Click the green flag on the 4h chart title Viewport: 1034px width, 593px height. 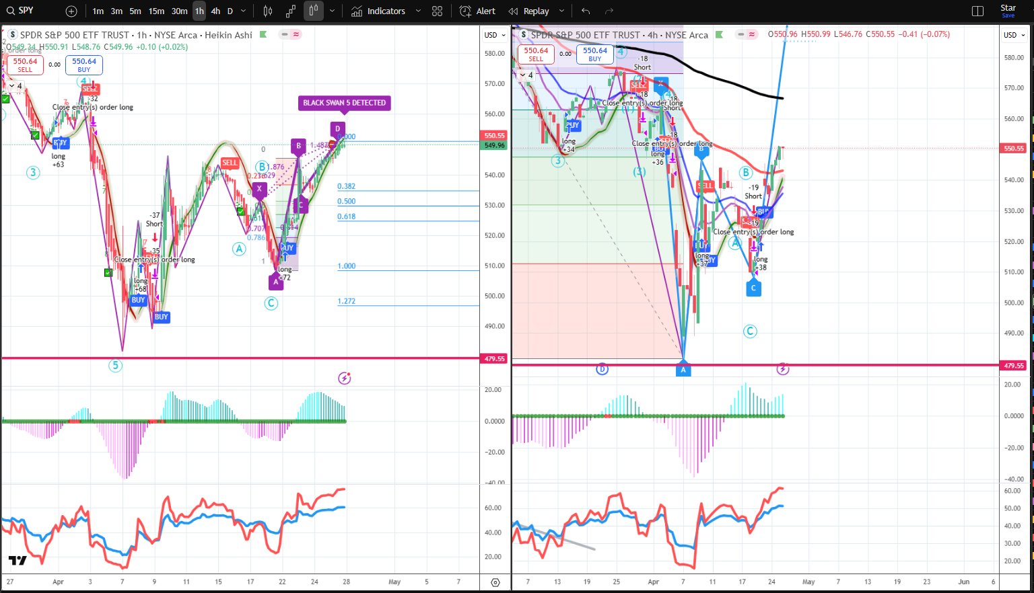click(719, 34)
